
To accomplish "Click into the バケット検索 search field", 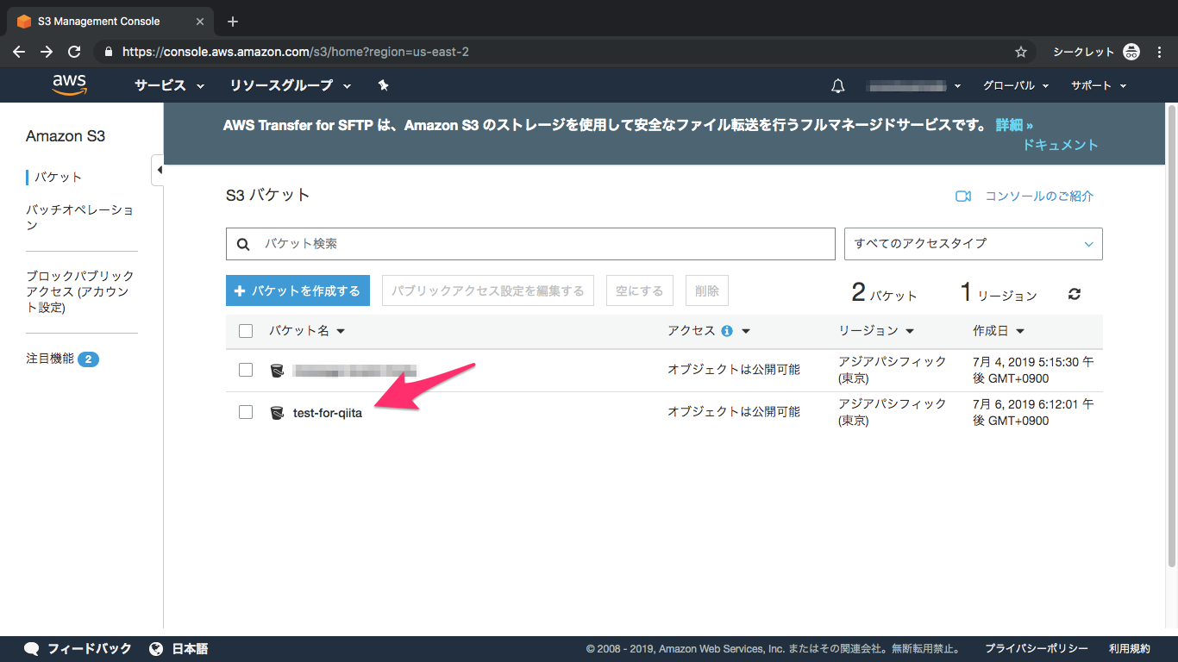I will pyautogui.click(x=530, y=244).
